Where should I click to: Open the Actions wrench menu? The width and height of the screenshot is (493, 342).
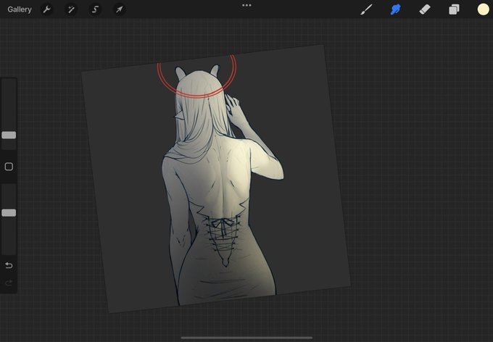click(x=47, y=9)
